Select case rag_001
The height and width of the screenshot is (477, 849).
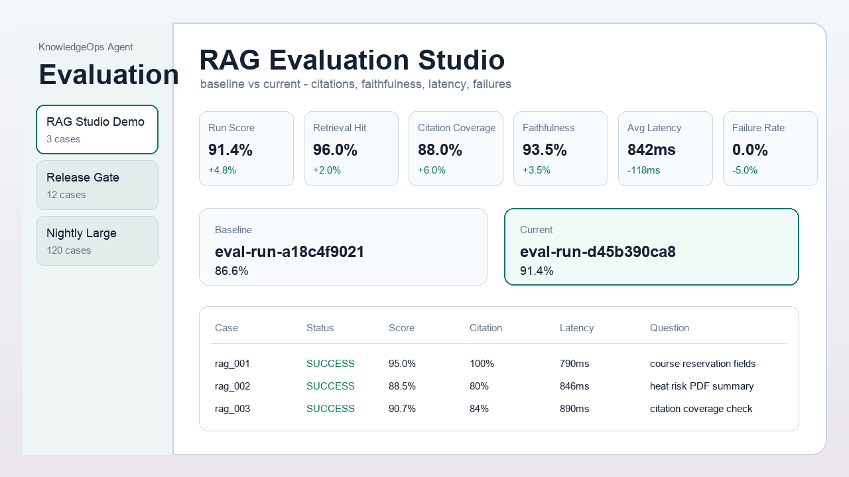coord(499,364)
